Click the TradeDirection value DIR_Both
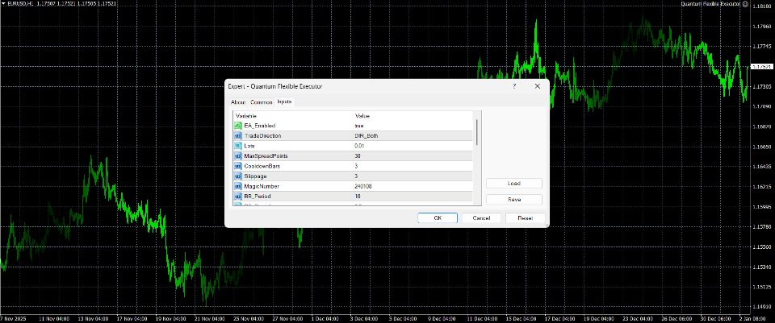 367,135
